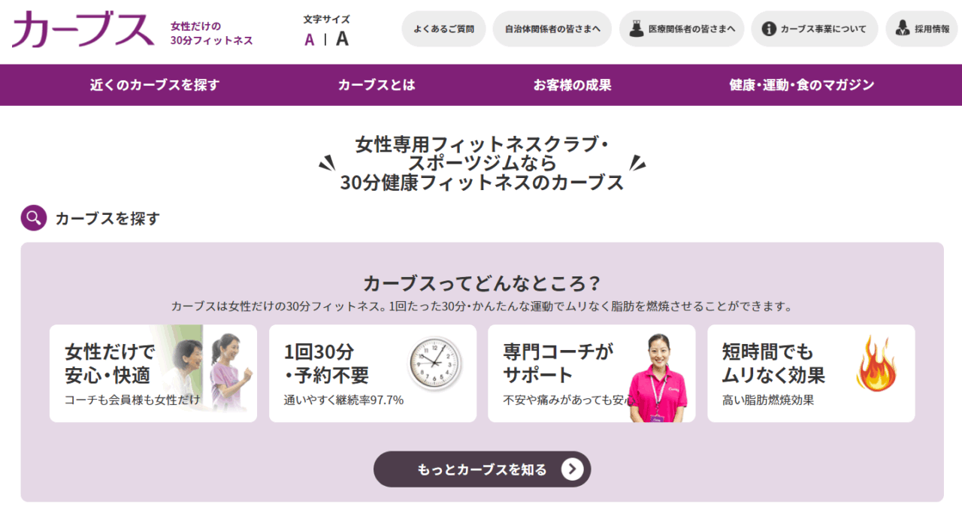The height and width of the screenshot is (510, 962).
Task: Click the magnifier search icon
Action: tap(34, 219)
